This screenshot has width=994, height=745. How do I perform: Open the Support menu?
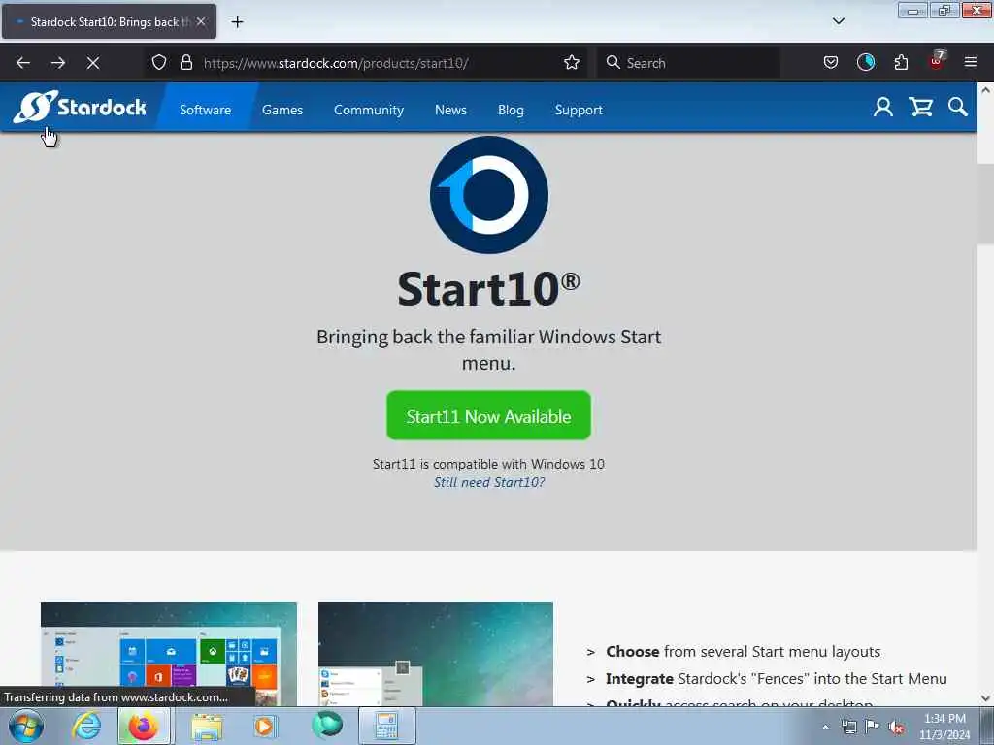[579, 110]
